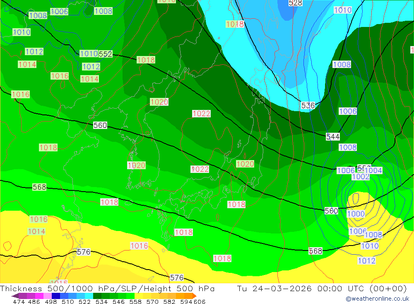
Task: Click the legend value 558
Action: point(135,302)
